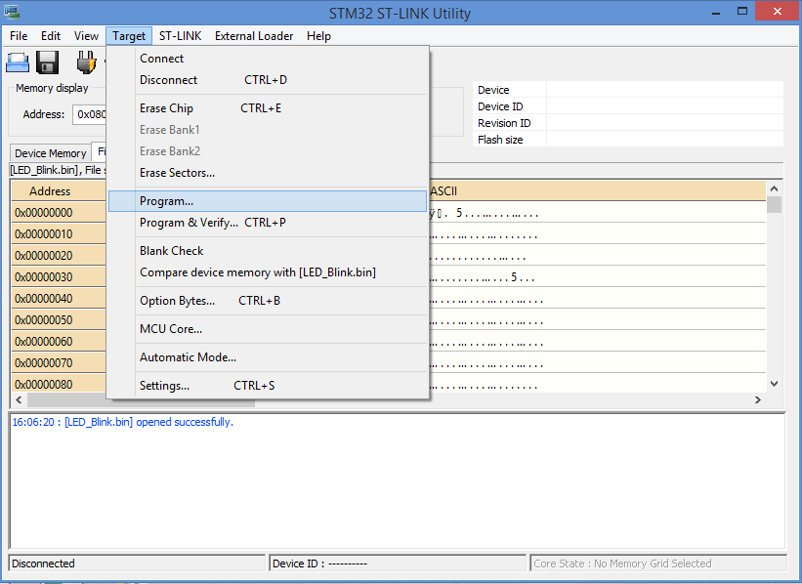
Task: Click the Flash size label
Action: [x=500, y=140]
